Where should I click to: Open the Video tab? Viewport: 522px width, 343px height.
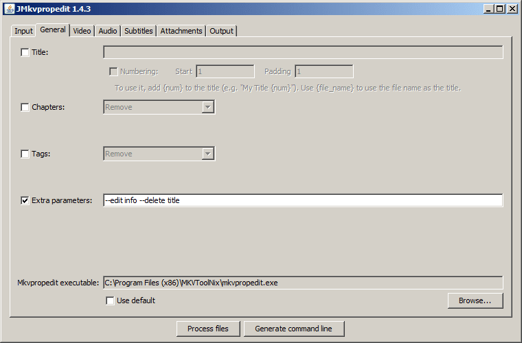82,31
